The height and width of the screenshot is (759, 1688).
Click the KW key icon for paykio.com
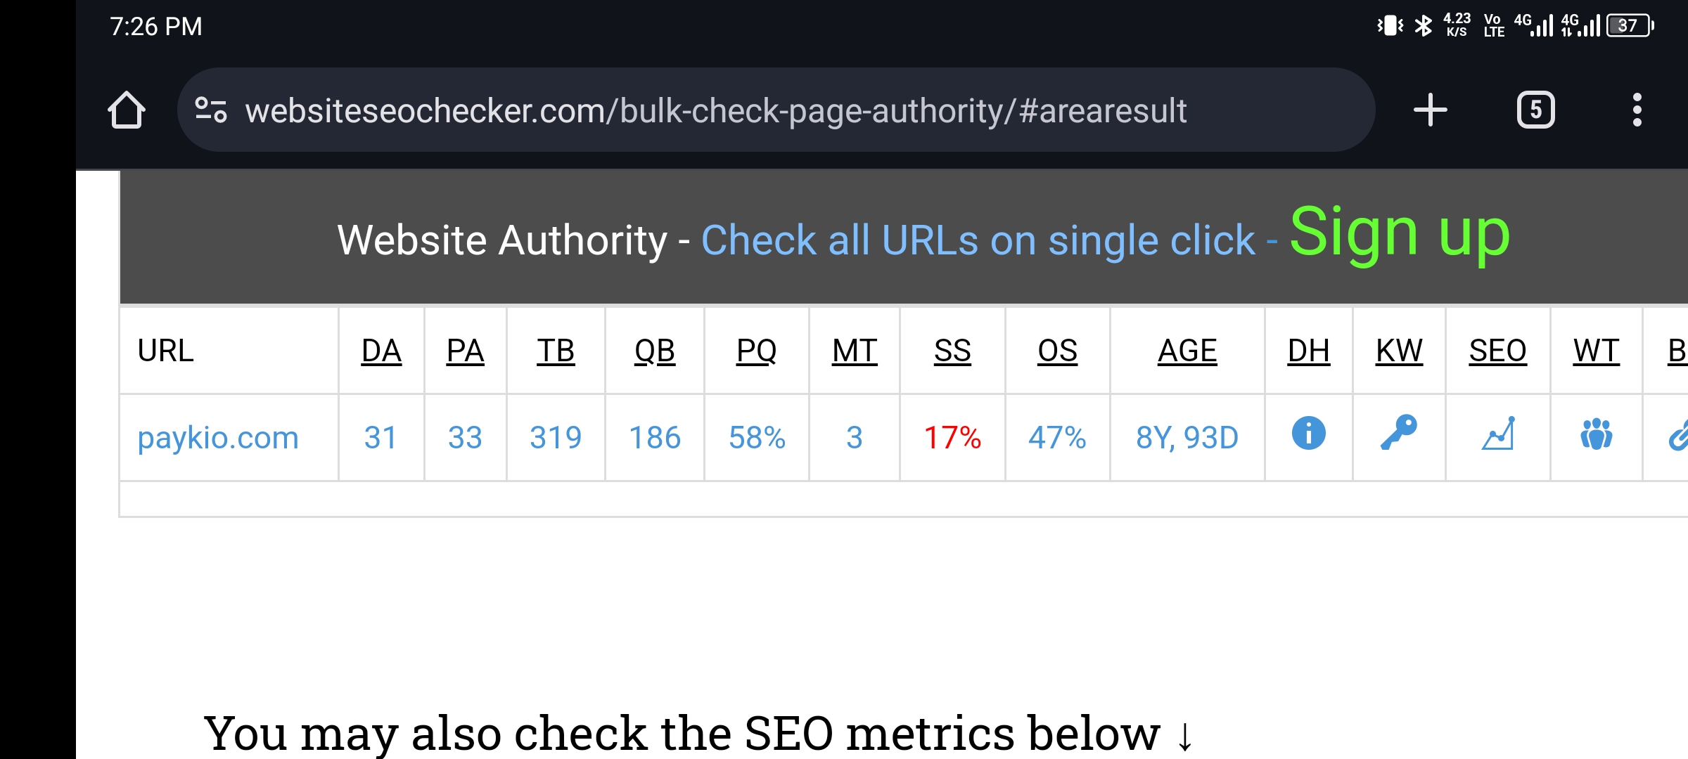[1398, 434]
